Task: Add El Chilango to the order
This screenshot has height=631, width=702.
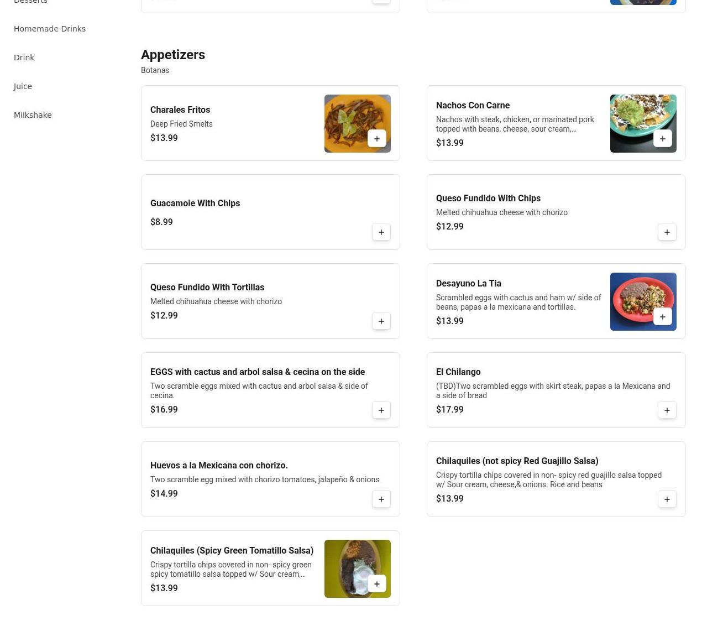Action: pyautogui.click(x=667, y=410)
